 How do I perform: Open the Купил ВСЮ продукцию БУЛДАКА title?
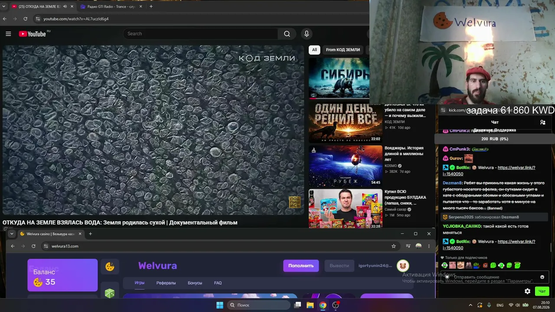click(x=405, y=197)
